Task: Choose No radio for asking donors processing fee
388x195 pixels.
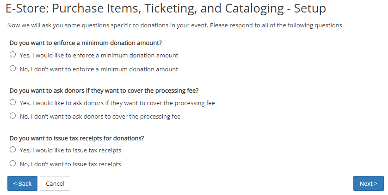Action: coord(13,116)
